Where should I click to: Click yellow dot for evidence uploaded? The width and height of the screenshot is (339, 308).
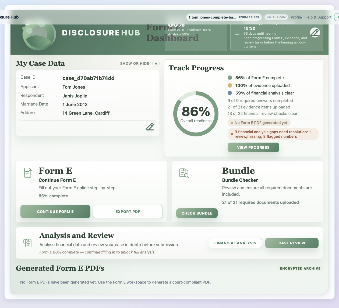230,85
